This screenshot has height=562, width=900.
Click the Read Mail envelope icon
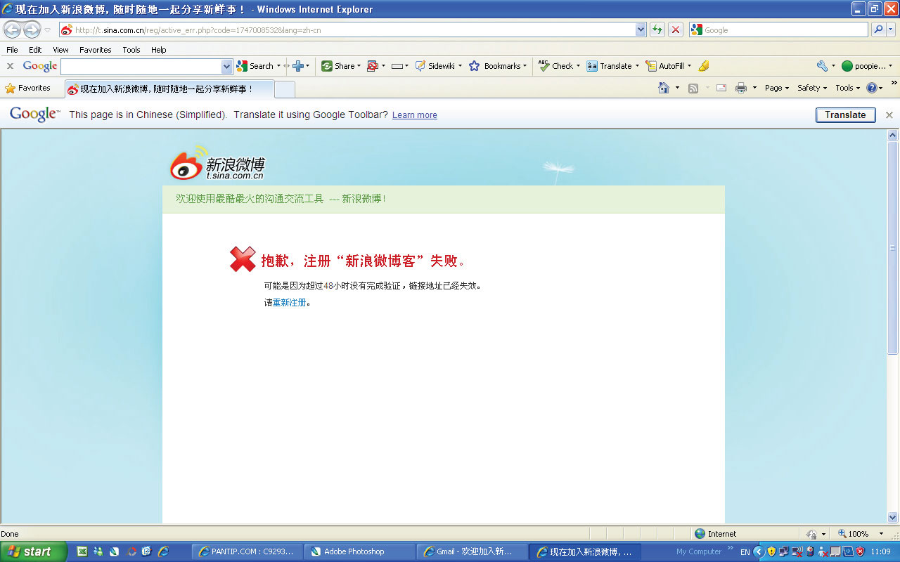tap(721, 88)
